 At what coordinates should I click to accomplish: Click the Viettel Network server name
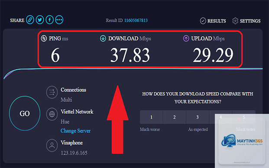pyautogui.click(x=77, y=112)
